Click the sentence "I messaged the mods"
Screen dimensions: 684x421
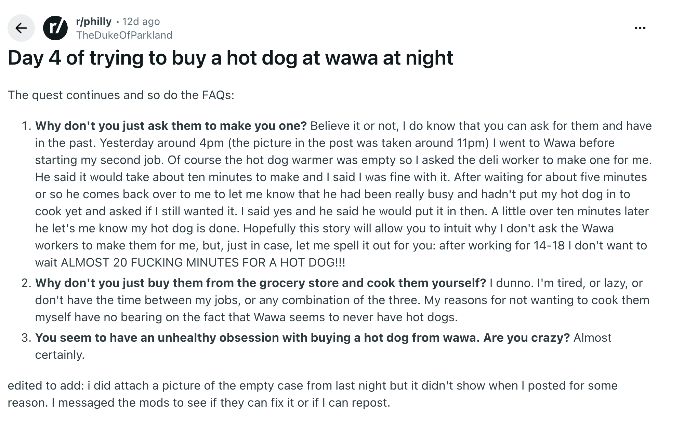221,403
